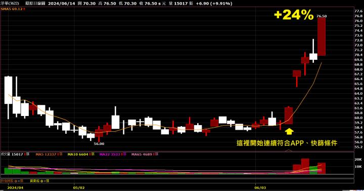Click the red arrow after MA10 6604
The width and height of the screenshot is (364, 191).
coord(89,154)
